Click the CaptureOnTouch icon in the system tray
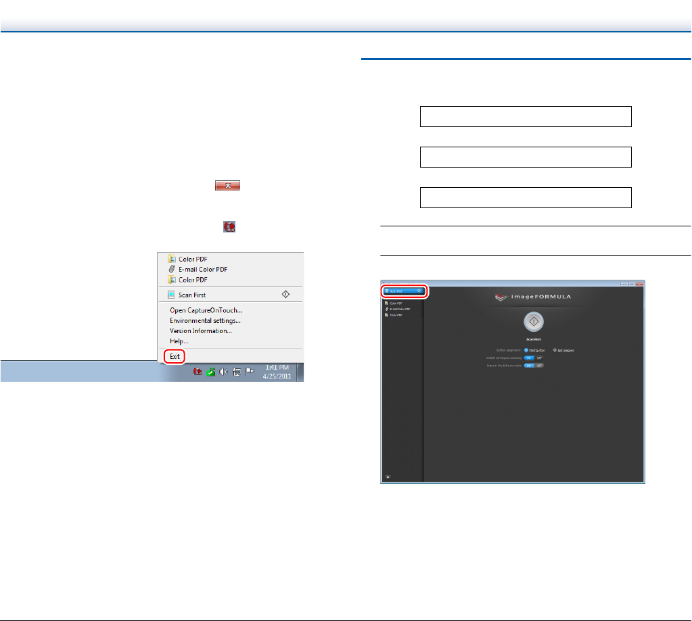This screenshot has height=621, width=692. pos(198,372)
